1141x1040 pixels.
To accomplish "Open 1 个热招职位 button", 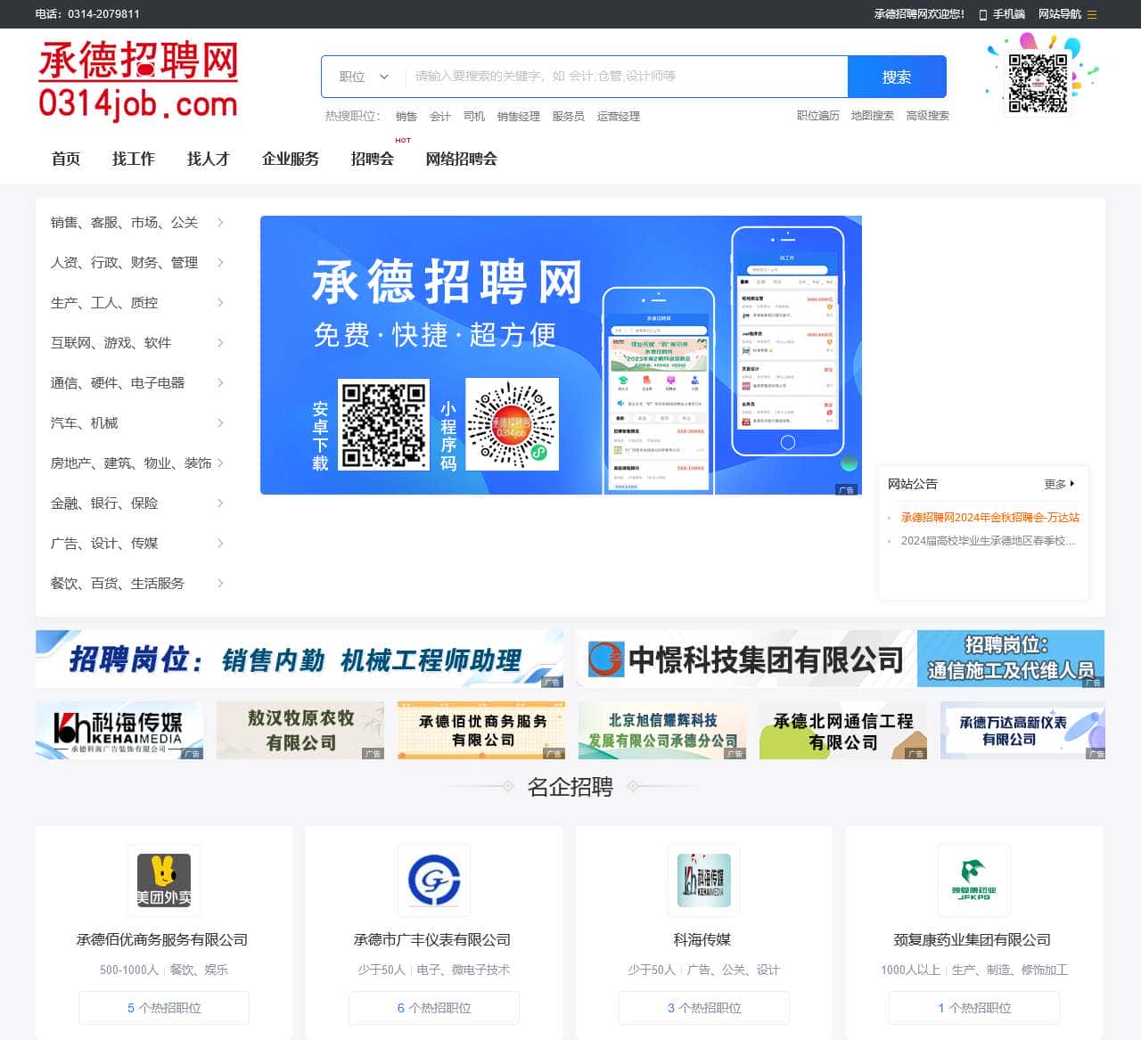I will point(974,1008).
